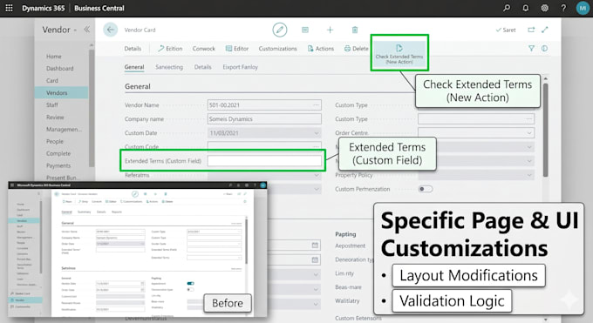Open the app launcher grid icon
This screenshot has width=593, height=323.
(9, 8)
